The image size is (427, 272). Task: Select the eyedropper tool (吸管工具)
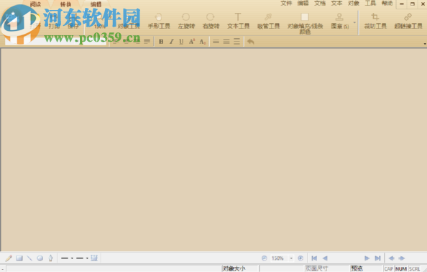pos(268,22)
